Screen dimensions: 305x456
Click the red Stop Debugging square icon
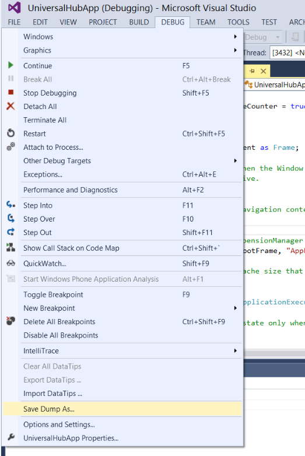coord(10,92)
